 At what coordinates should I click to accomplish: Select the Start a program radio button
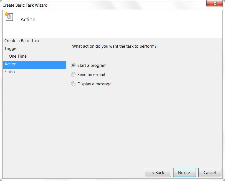coord(73,65)
